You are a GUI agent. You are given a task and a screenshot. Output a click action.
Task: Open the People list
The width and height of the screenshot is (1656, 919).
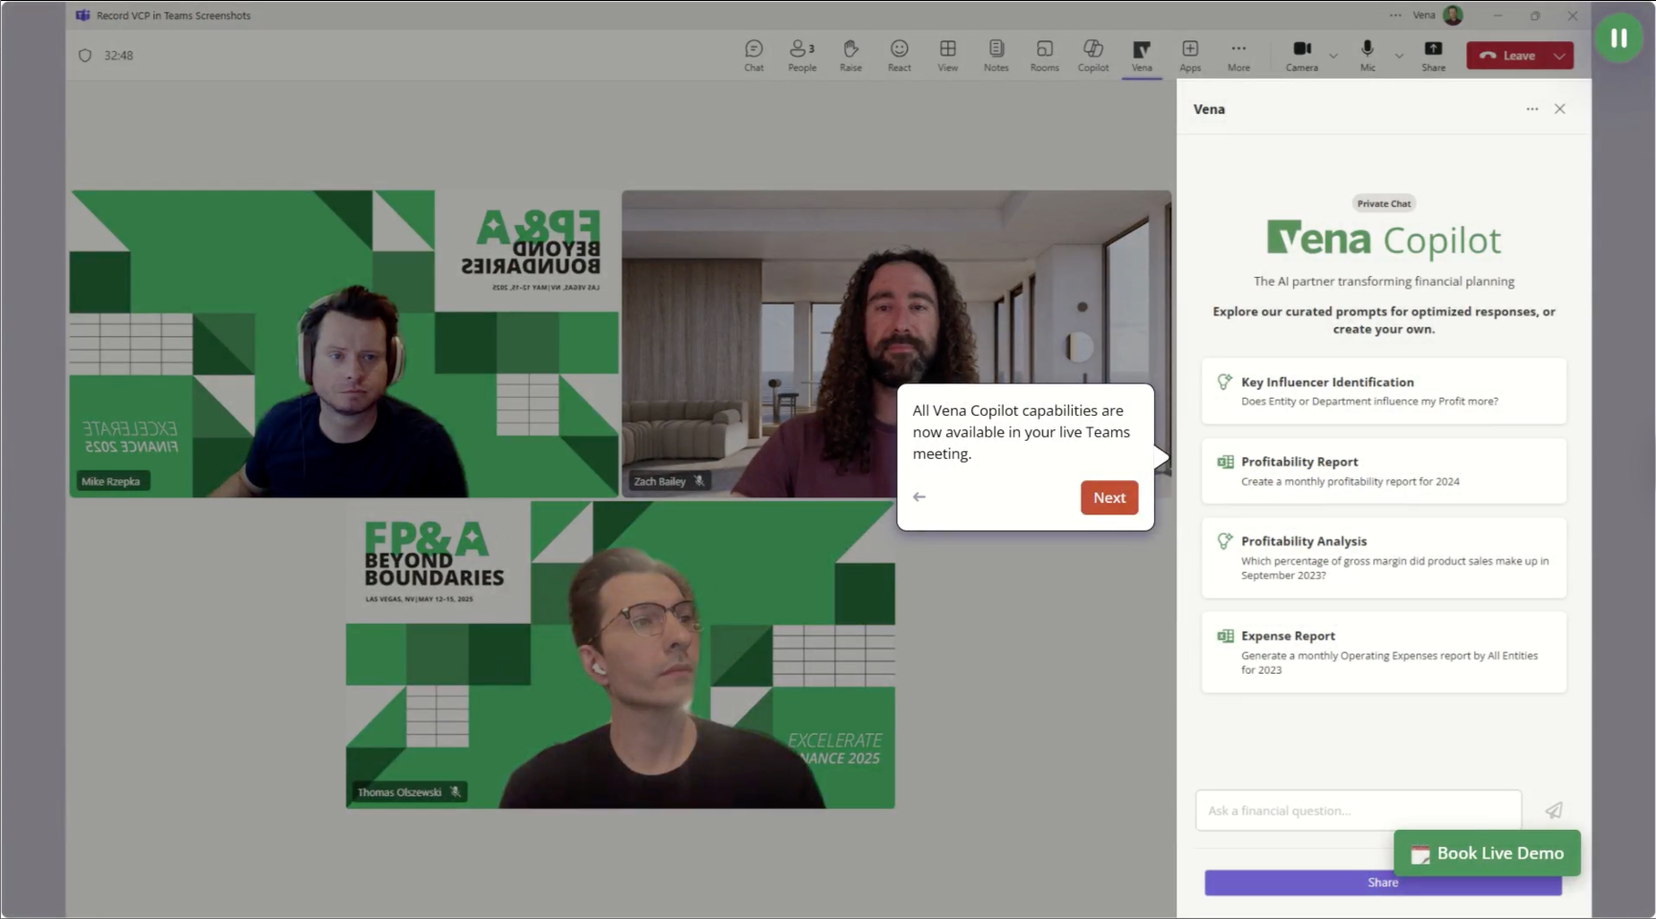tap(802, 55)
